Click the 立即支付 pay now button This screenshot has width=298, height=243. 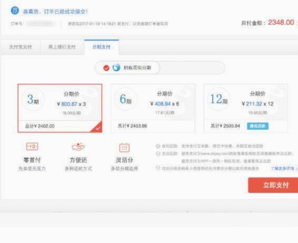coord(273,185)
